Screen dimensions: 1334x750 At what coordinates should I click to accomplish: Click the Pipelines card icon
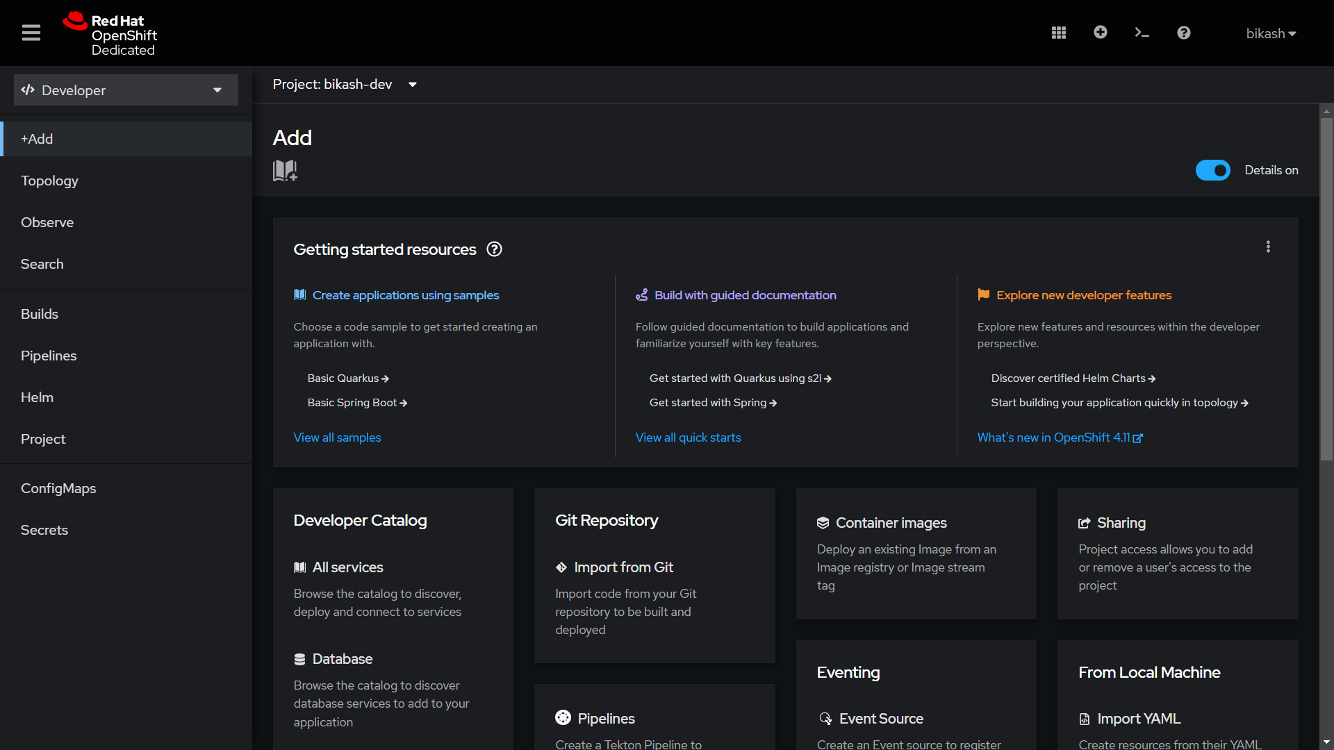(563, 717)
